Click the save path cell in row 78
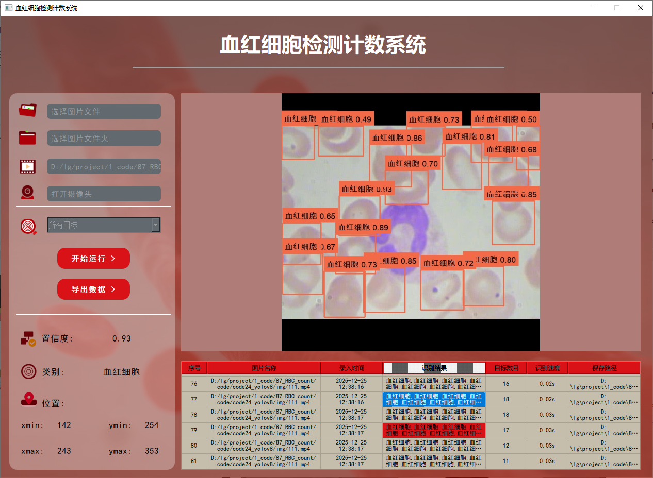 pos(604,415)
